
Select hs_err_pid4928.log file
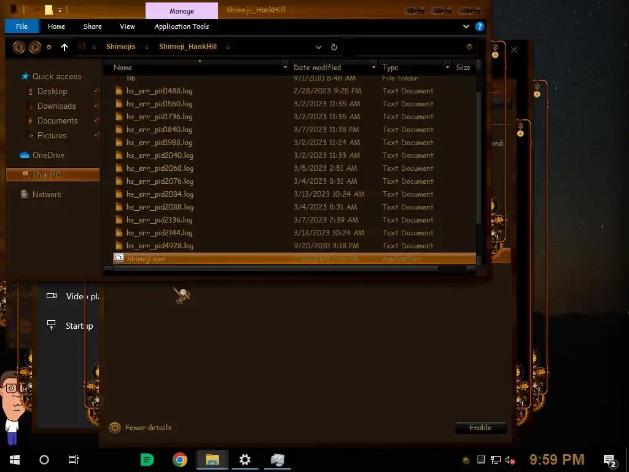click(160, 246)
